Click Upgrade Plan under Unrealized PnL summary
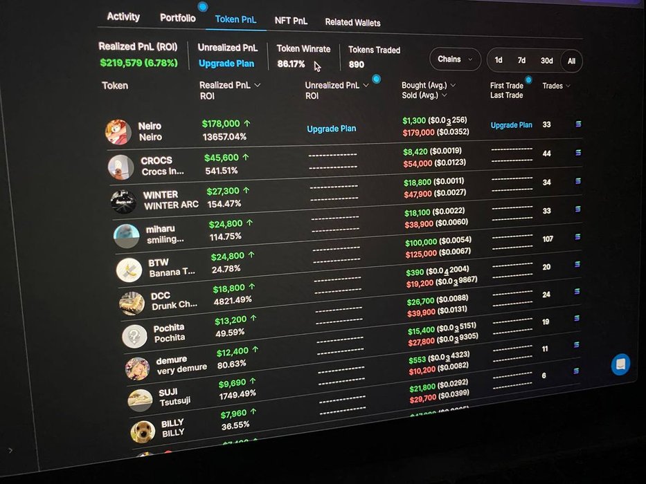 (226, 64)
